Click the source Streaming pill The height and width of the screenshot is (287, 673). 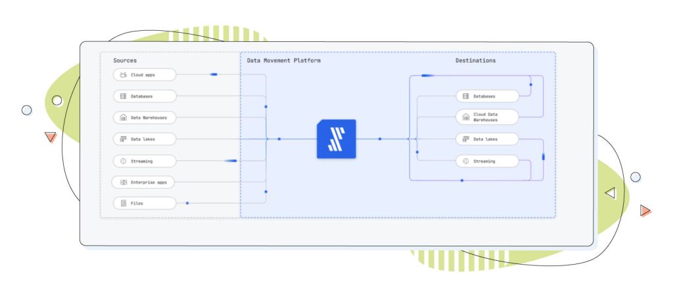pyautogui.click(x=145, y=161)
